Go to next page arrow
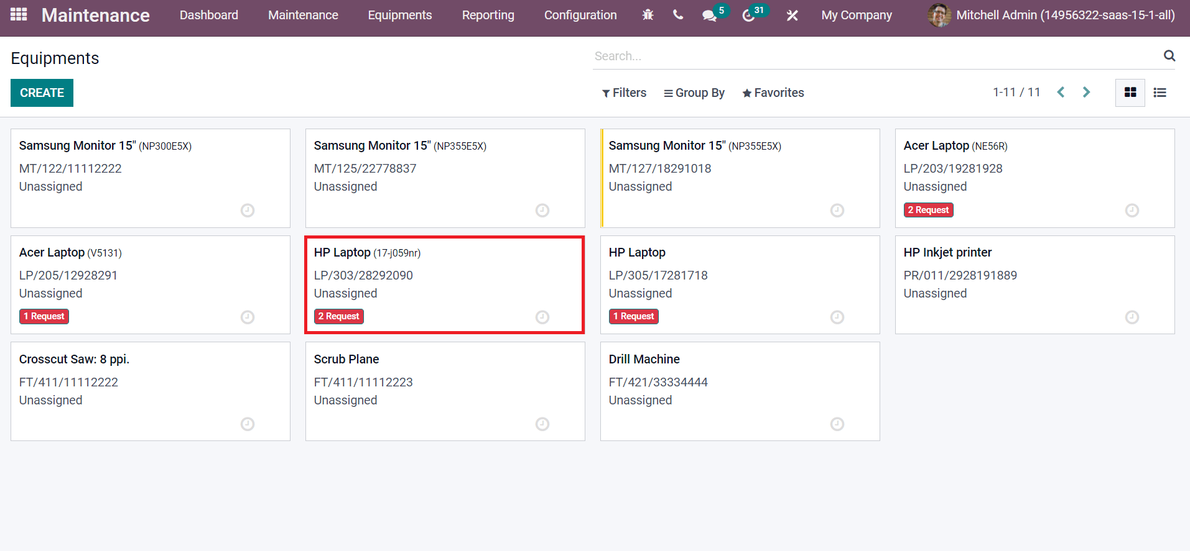The width and height of the screenshot is (1190, 551). [x=1086, y=93]
